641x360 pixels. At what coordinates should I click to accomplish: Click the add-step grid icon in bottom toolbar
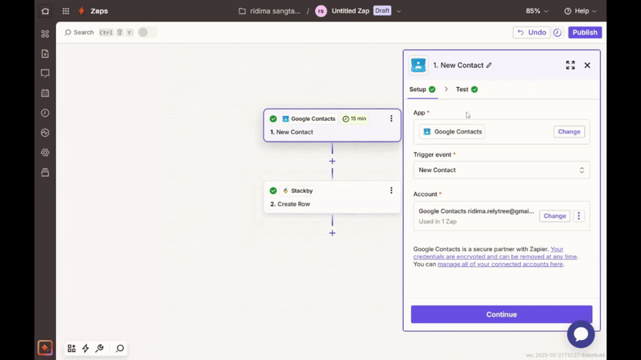[x=71, y=348]
